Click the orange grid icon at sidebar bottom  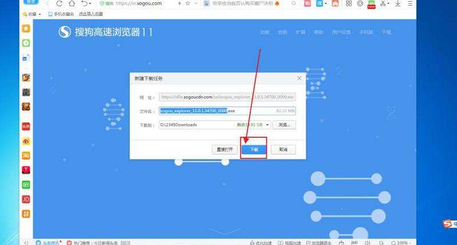tap(26, 214)
